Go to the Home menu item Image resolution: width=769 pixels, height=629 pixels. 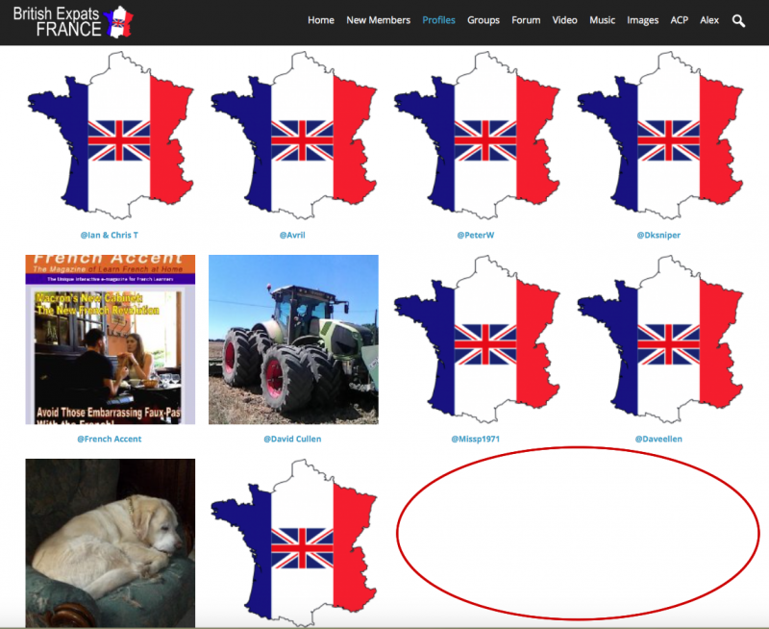321,20
